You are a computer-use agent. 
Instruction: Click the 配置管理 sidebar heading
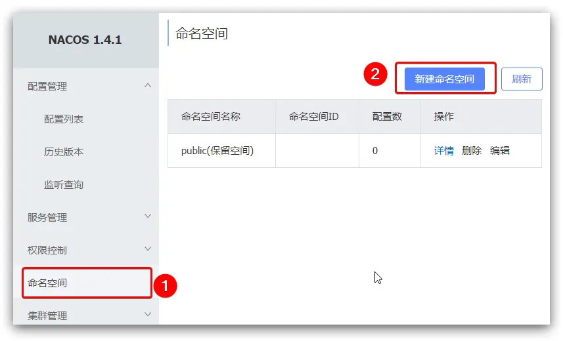pos(47,87)
